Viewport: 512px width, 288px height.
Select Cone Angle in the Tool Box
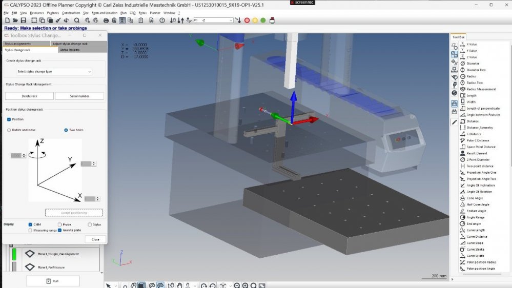click(474, 198)
